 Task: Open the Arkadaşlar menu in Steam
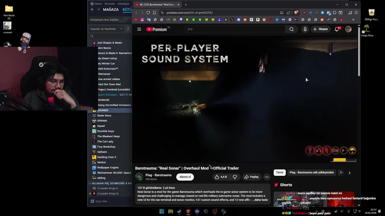pos(124,4)
